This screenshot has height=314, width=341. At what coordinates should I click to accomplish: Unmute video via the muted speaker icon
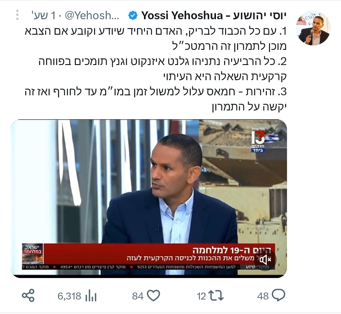tap(266, 260)
